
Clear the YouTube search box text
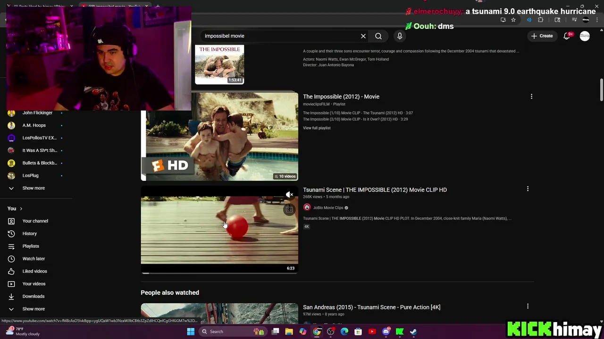(x=363, y=36)
